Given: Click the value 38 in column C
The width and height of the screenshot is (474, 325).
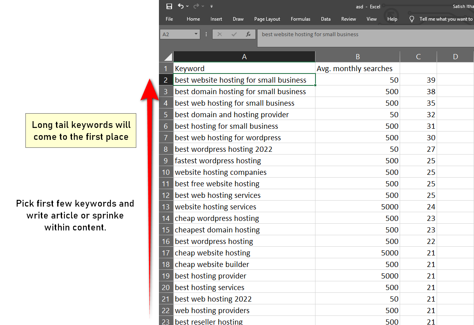Looking at the screenshot, I should [418, 92].
